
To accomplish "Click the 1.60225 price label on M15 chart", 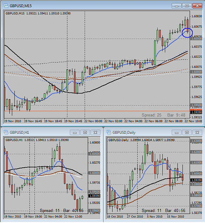I will tap(196, 57).
